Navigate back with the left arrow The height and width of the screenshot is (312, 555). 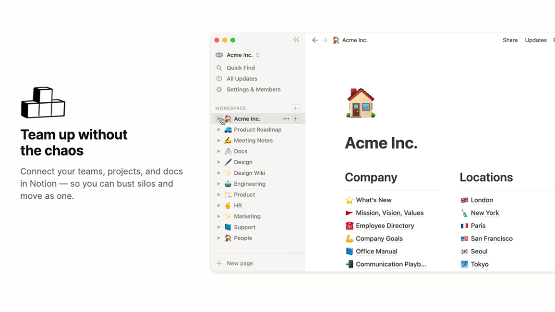click(315, 40)
